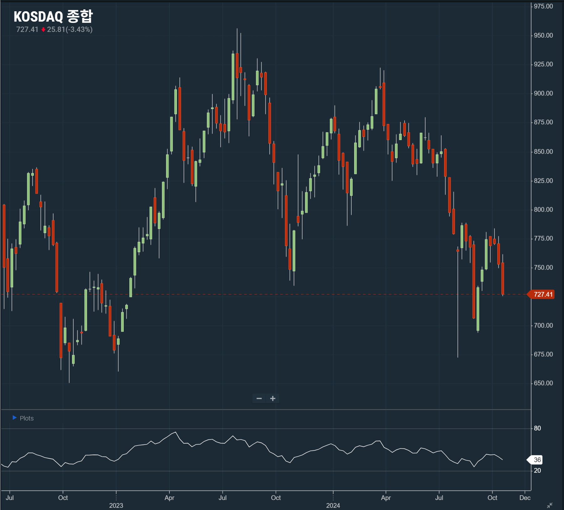Viewport: 564px width, 510px height.
Task: Click the 800.00 price axis label
Action: coord(543,209)
